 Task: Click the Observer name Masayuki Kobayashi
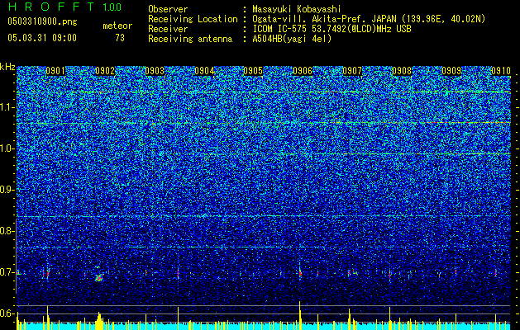(297, 10)
